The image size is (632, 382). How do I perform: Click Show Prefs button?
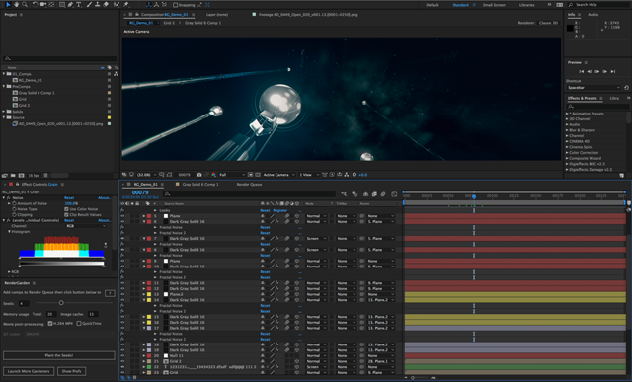71,371
